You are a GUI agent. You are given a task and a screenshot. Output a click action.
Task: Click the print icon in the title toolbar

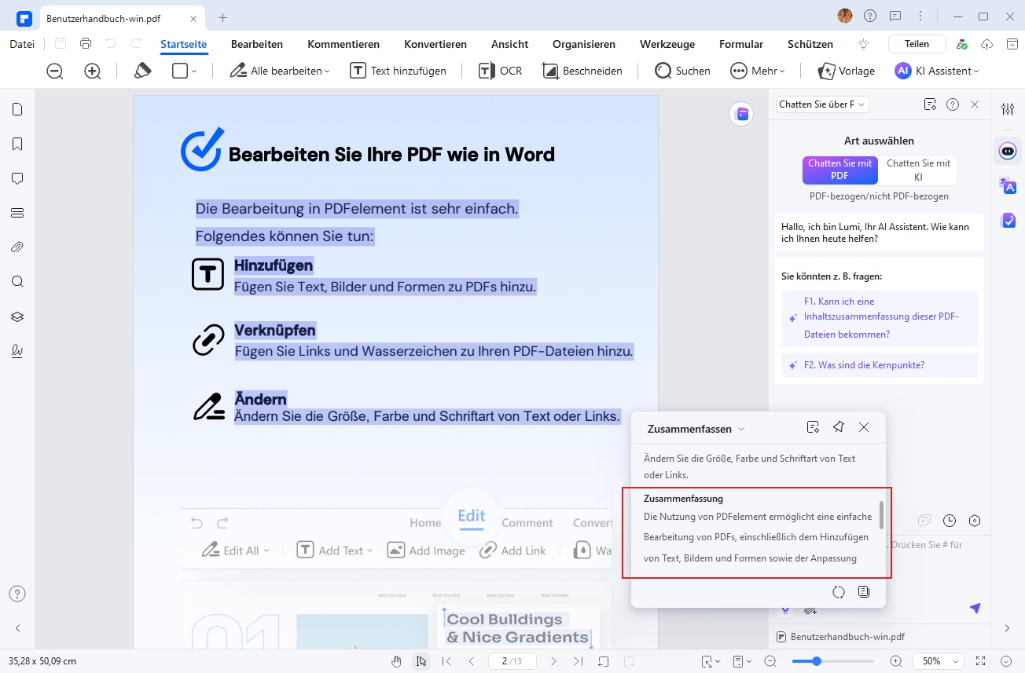click(x=86, y=44)
